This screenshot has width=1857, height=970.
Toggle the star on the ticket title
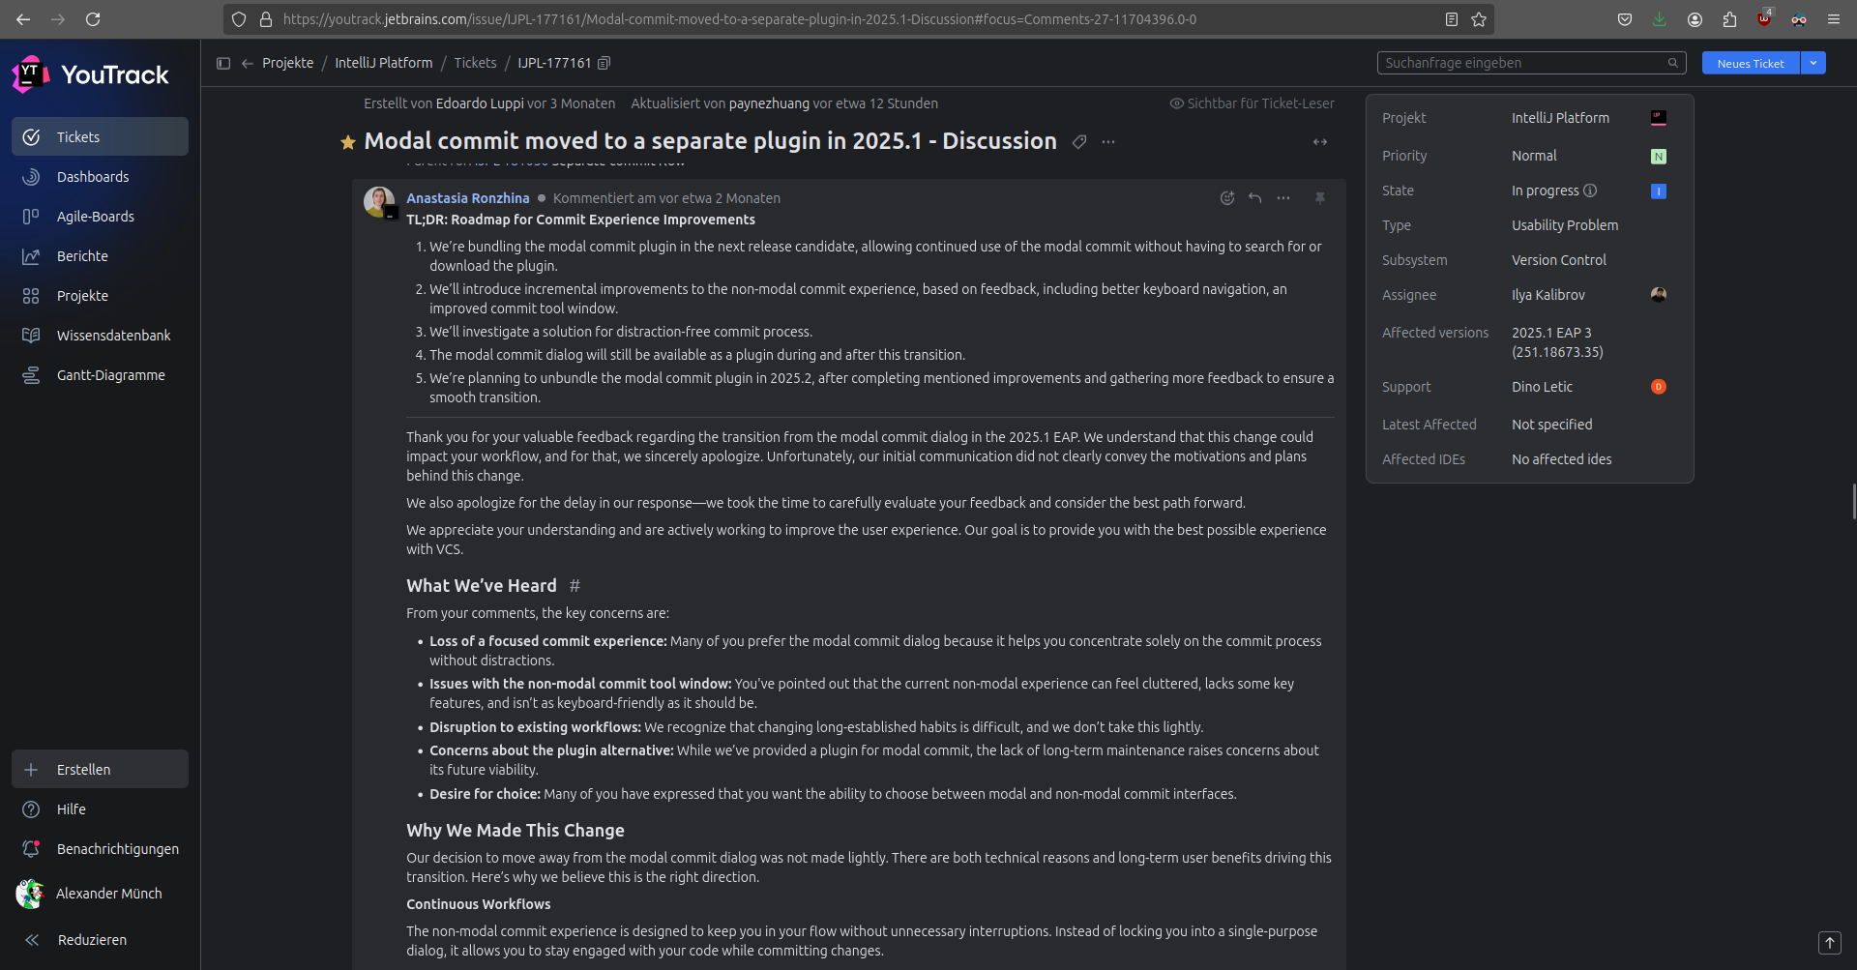(x=348, y=142)
